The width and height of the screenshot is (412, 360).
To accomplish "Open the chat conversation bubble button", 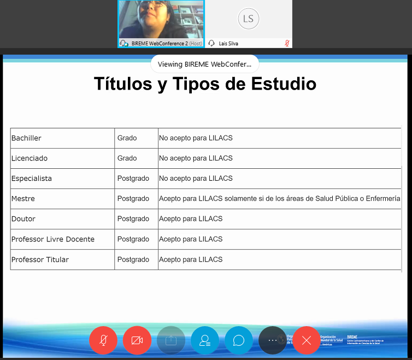I will tap(239, 340).
